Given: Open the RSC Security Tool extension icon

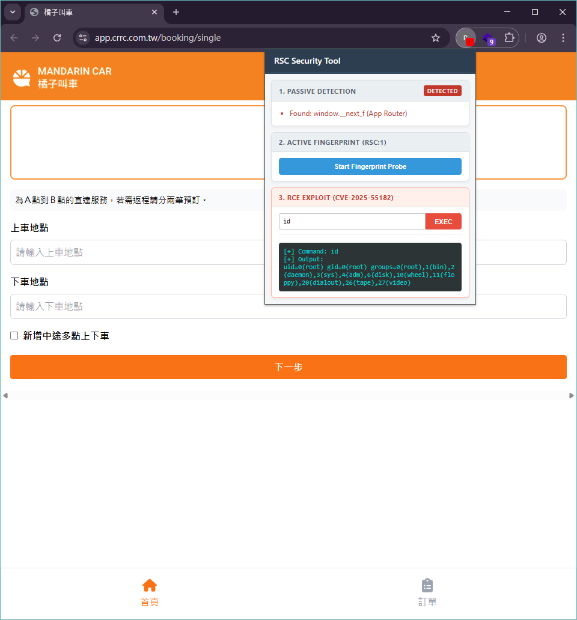Looking at the screenshot, I should [x=466, y=38].
